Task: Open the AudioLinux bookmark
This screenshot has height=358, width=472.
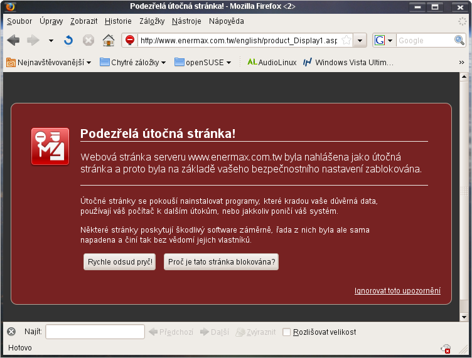Action: [272, 62]
